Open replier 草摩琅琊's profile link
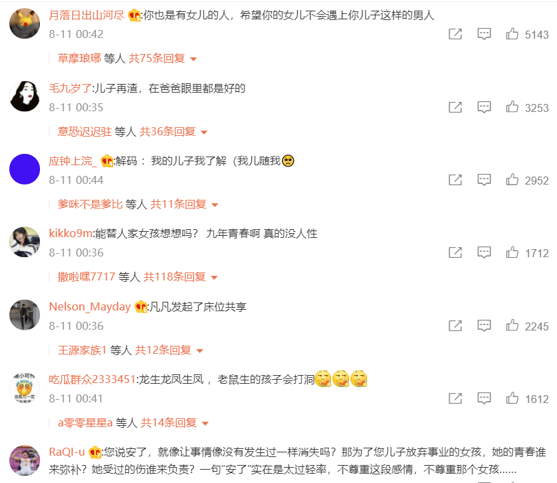The image size is (557, 483). (79, 58)
